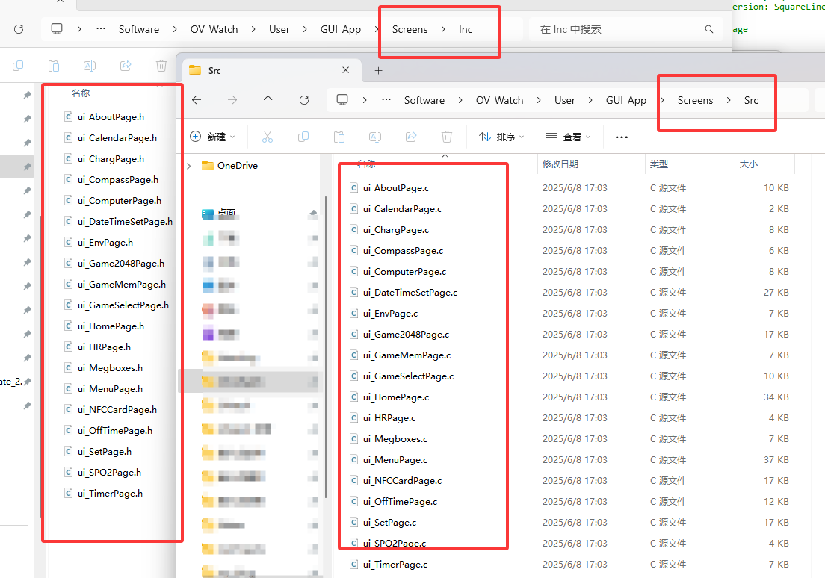Select ui_MenuPage.h in Inc folder
Viewport: 825px width, 578px height.
coord(110,389)
